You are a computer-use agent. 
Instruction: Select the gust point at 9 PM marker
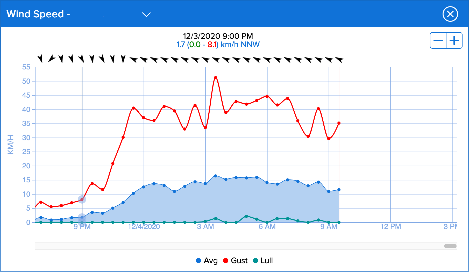82,199
